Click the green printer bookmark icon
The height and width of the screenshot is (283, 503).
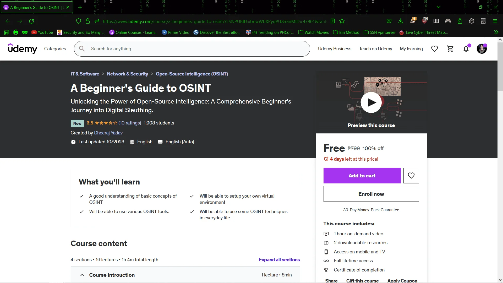click(x=16, y=32)
